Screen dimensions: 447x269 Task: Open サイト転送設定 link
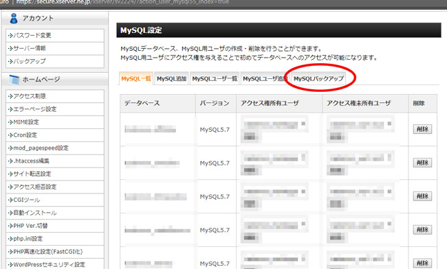[55, 174]
